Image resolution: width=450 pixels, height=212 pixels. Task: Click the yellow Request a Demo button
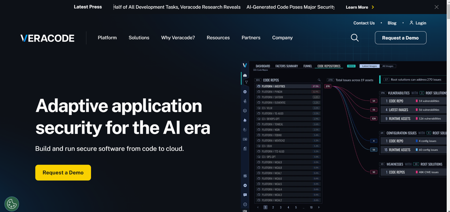(63, 173)
